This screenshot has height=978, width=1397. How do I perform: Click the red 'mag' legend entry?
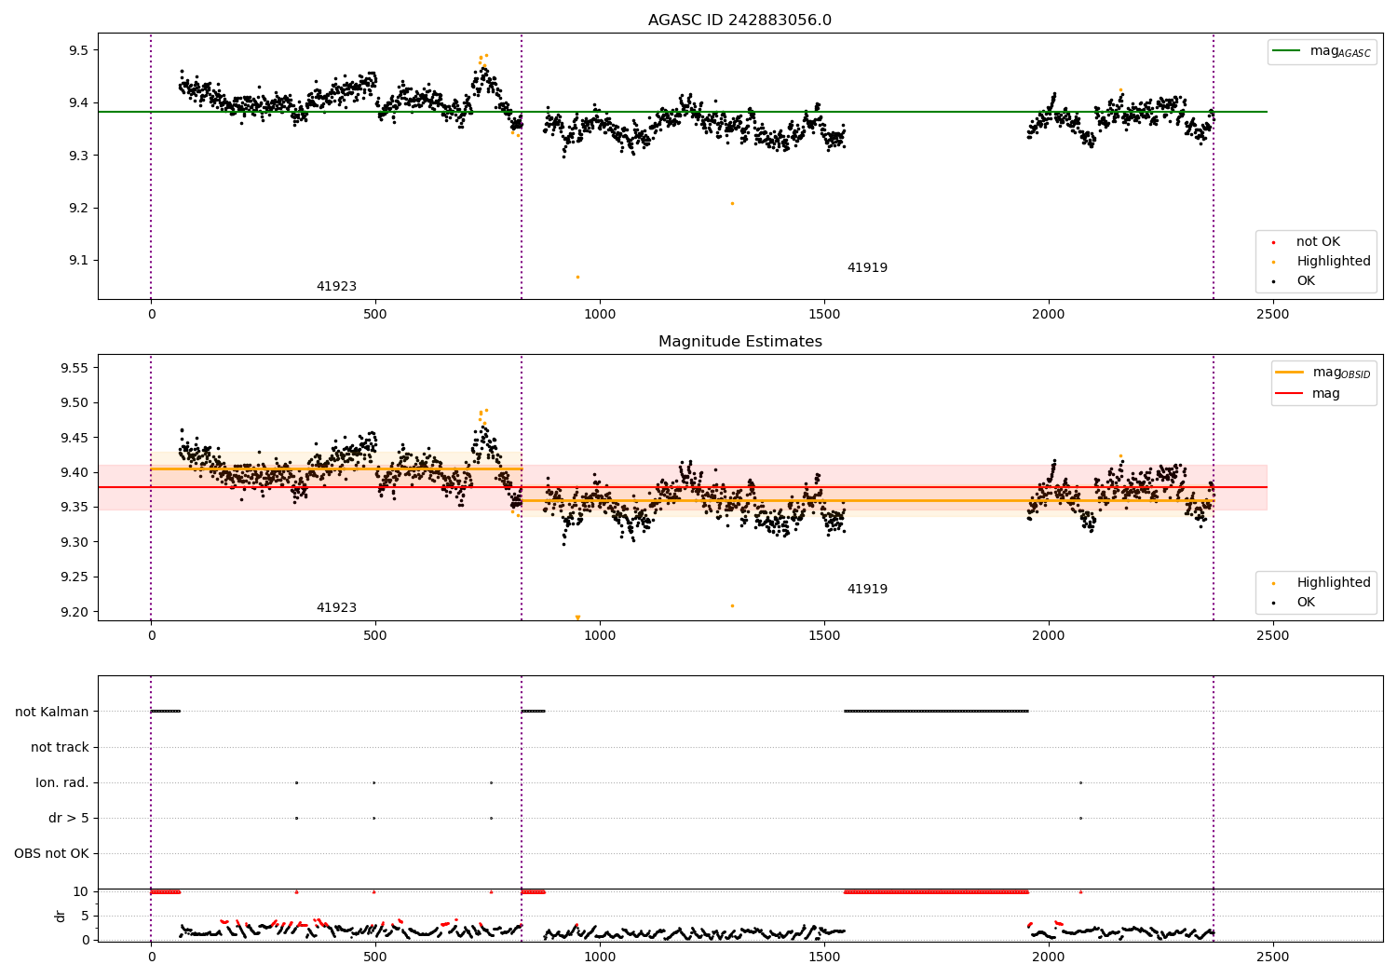tap(1308, 394)
